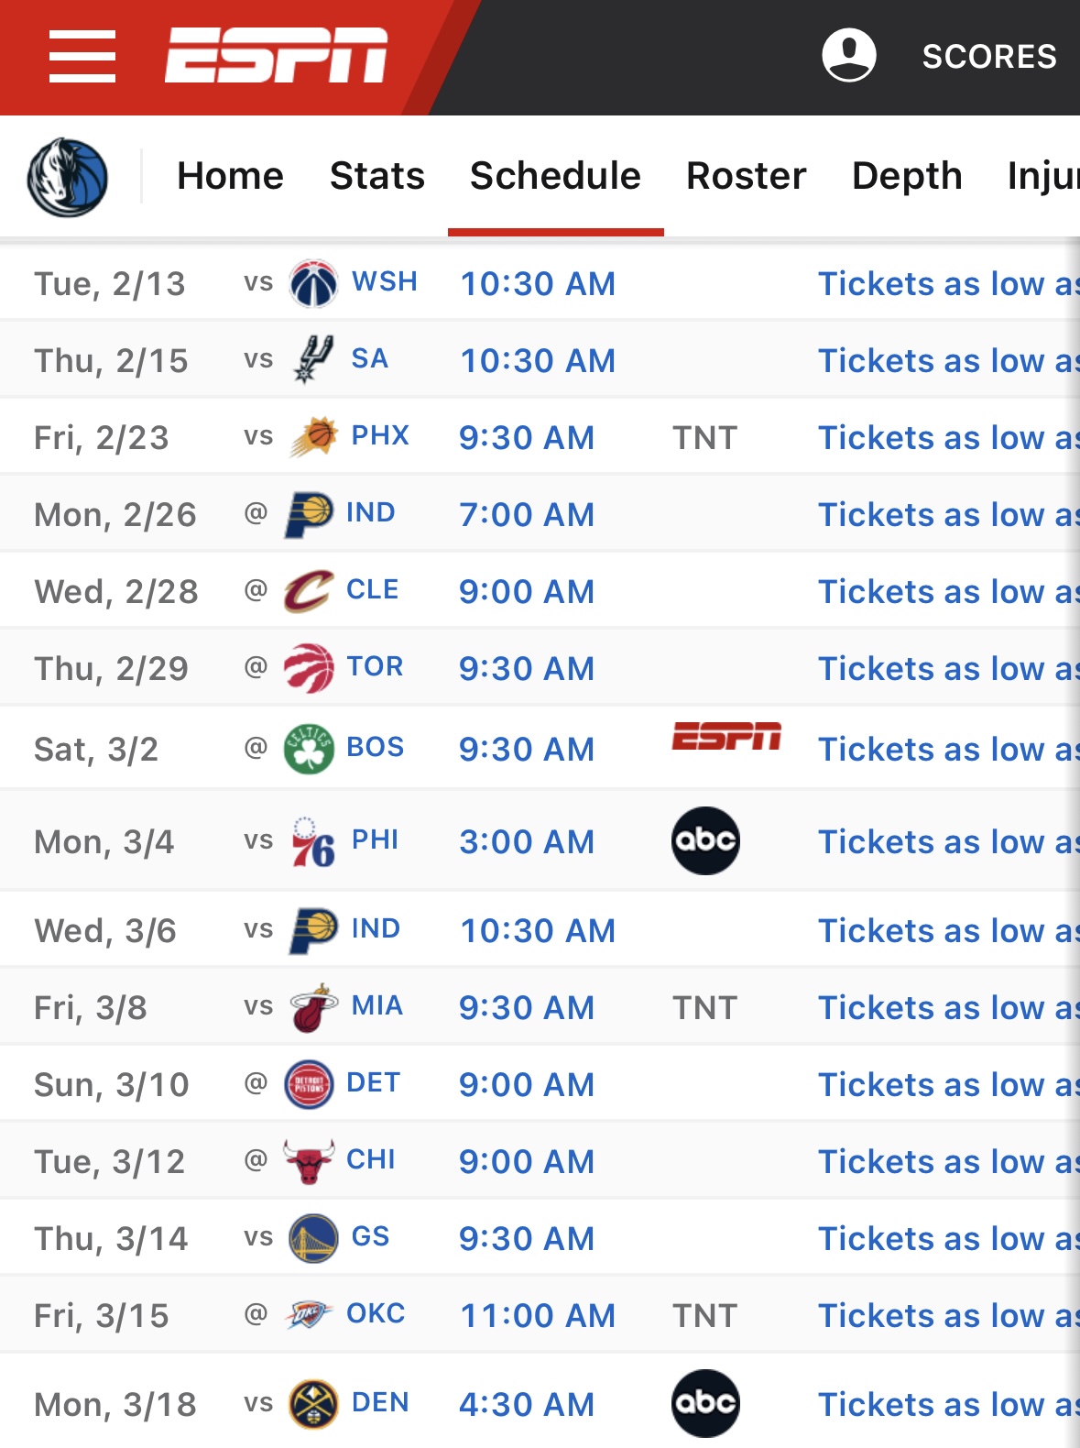Tap the Dallas Mavericks team logo

pyautogui.click(x=67, y=177)
